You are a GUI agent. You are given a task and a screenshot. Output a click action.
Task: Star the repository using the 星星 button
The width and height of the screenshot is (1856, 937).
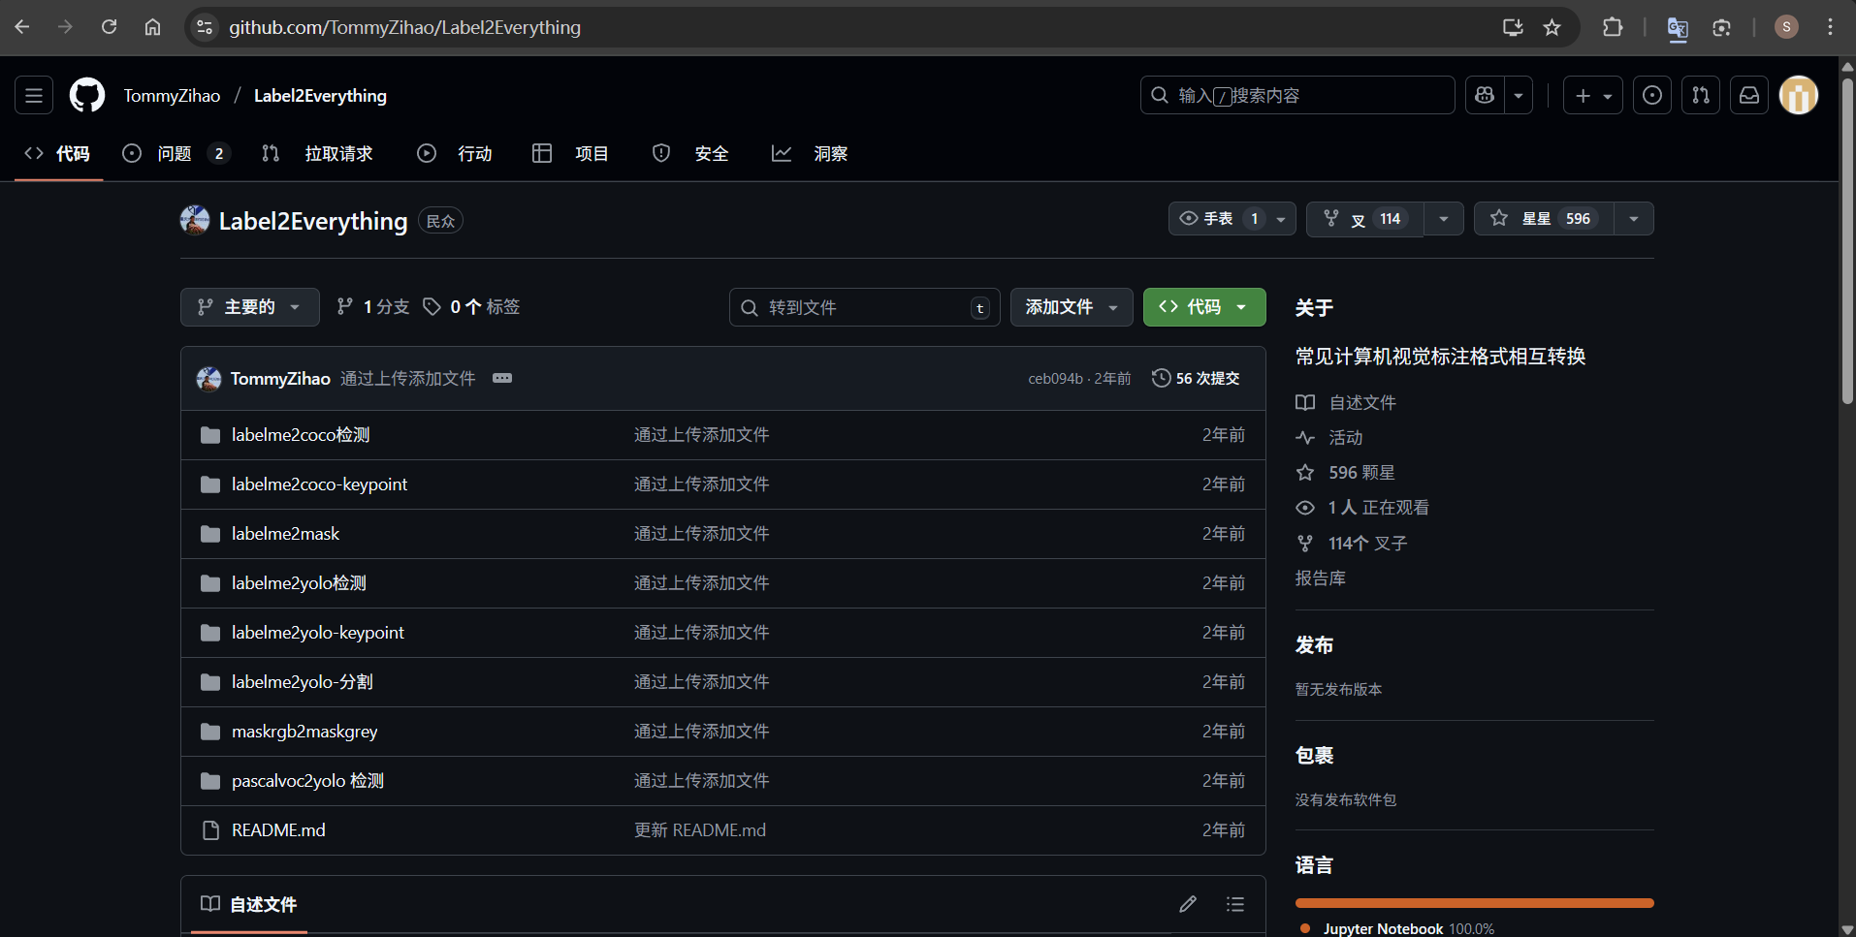(x=1540, y=218)
